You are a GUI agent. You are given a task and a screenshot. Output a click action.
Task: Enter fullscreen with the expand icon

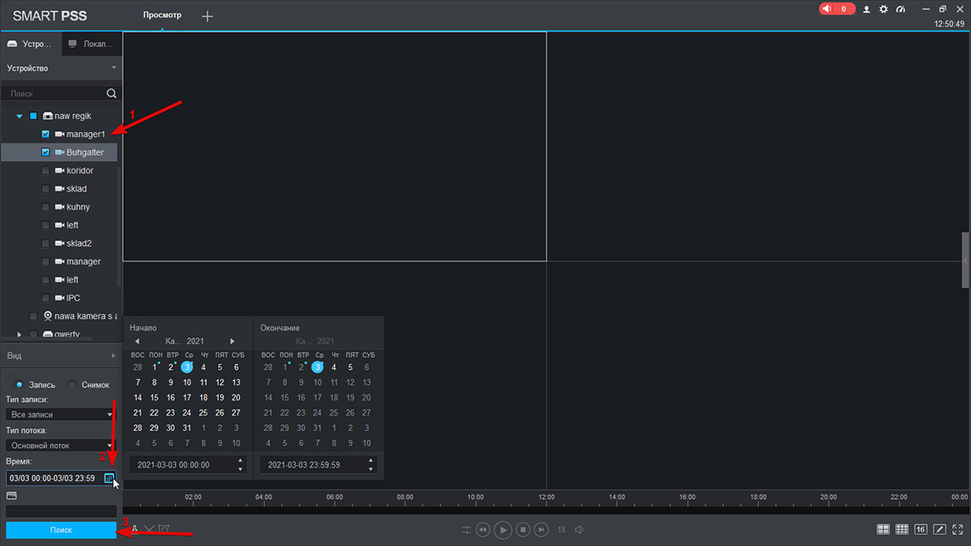[958, 529]
